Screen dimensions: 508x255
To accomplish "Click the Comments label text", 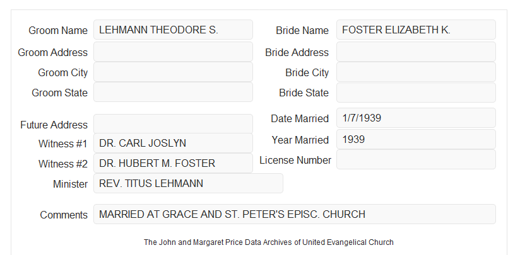I will coord(64,215).
